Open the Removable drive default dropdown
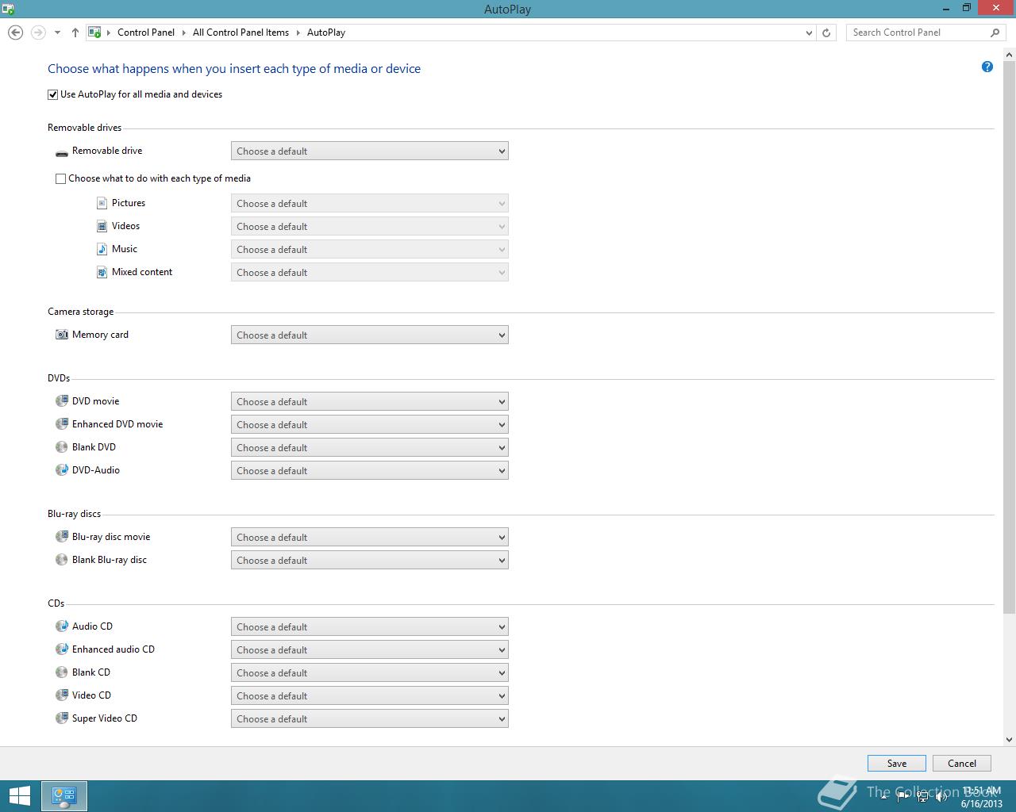Screen dimensions: 1016x812 (370, 151)
